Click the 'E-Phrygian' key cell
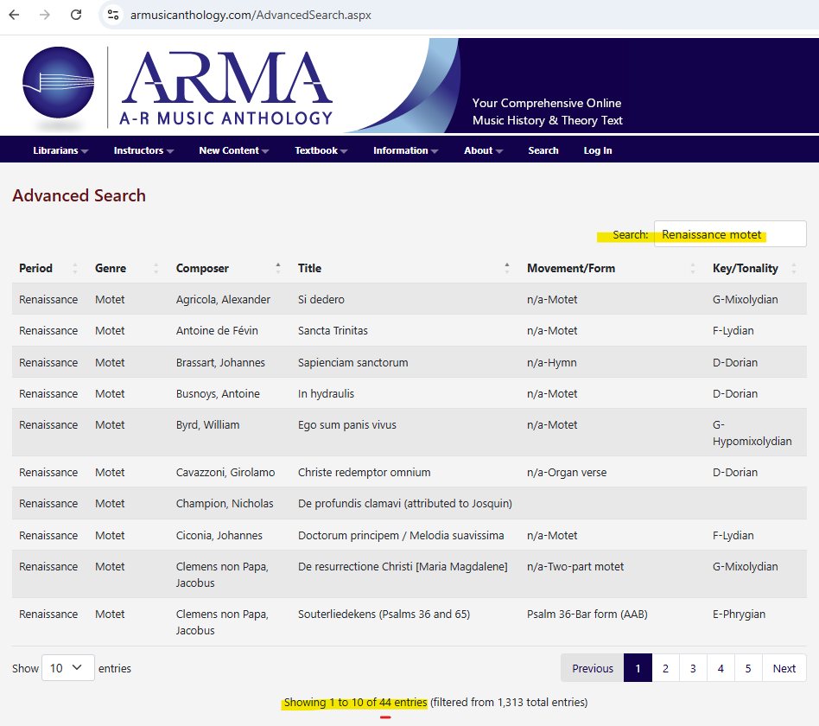This screenshot has width=819, height=726. pos(739,615)
